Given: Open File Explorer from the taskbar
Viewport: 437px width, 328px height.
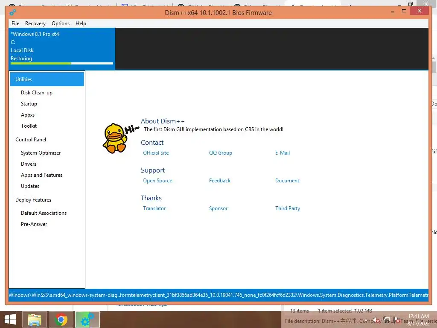Looking at the screenshot, I should pos(35,319).
